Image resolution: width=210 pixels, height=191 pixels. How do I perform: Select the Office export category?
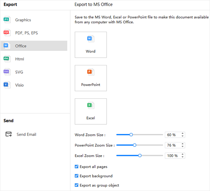coord(34,46)
